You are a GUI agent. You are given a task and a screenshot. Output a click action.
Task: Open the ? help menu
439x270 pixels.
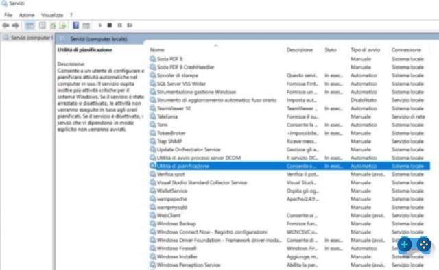coord(71,15)
